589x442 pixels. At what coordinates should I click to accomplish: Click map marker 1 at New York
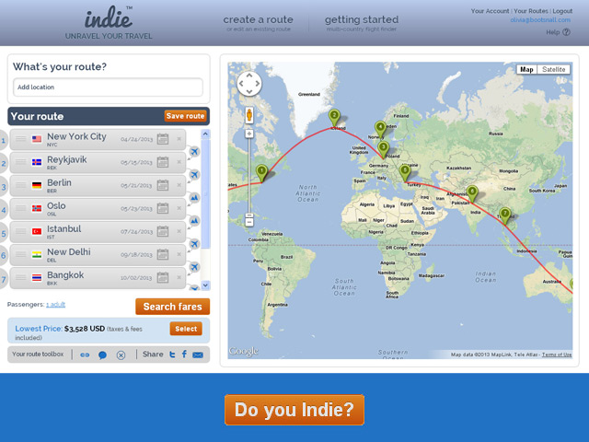click(261, 173)
